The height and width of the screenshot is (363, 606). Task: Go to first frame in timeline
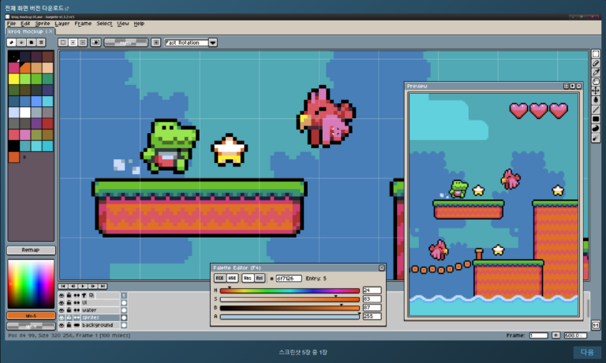[63, 287]
